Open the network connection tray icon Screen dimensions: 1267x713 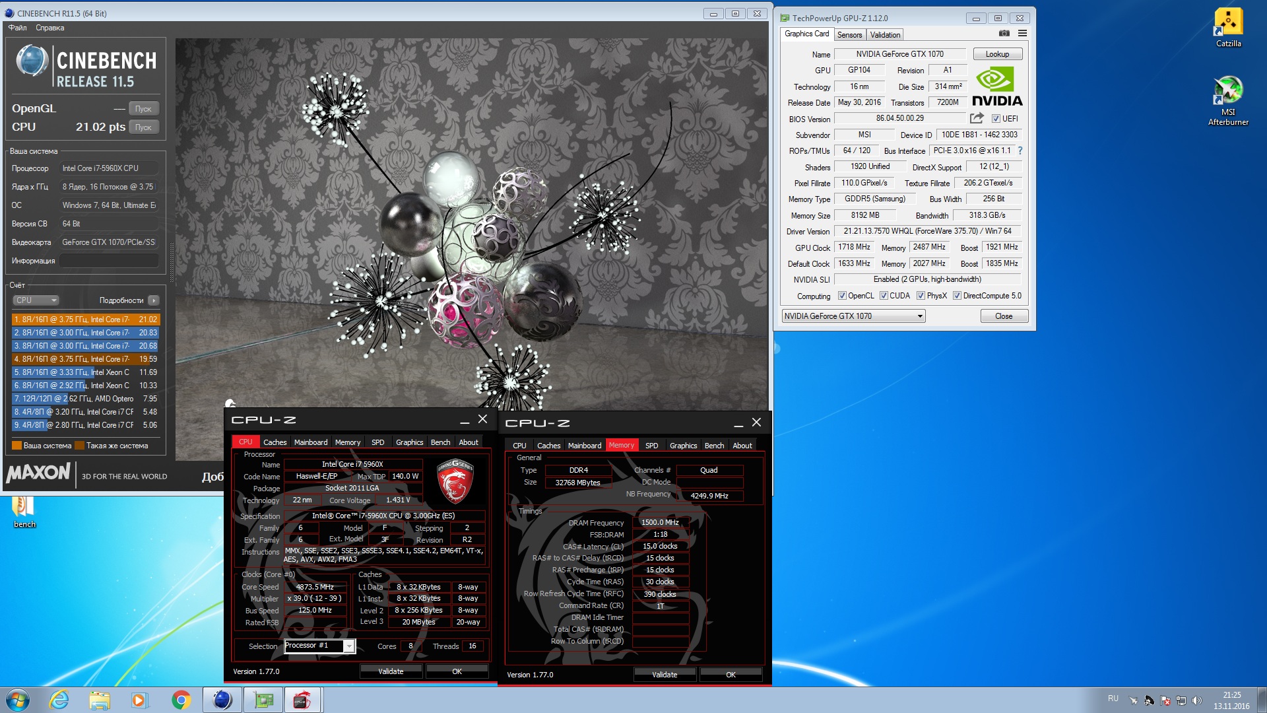pyautogui.click(x=1181, y=700)
